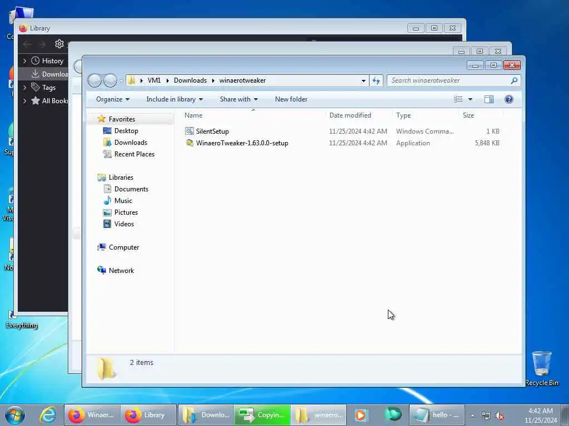
Task: Open the taskbar clock and date
Action: [x=541, y=415]
